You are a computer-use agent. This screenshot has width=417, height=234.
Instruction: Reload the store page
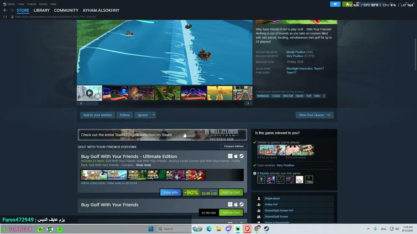point(5,17)
